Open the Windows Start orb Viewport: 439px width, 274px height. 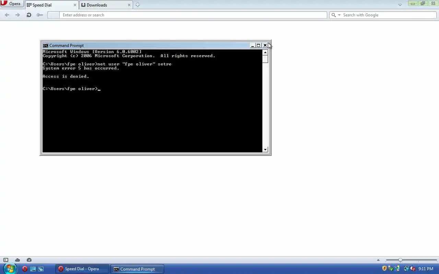[x=10, y=269]
